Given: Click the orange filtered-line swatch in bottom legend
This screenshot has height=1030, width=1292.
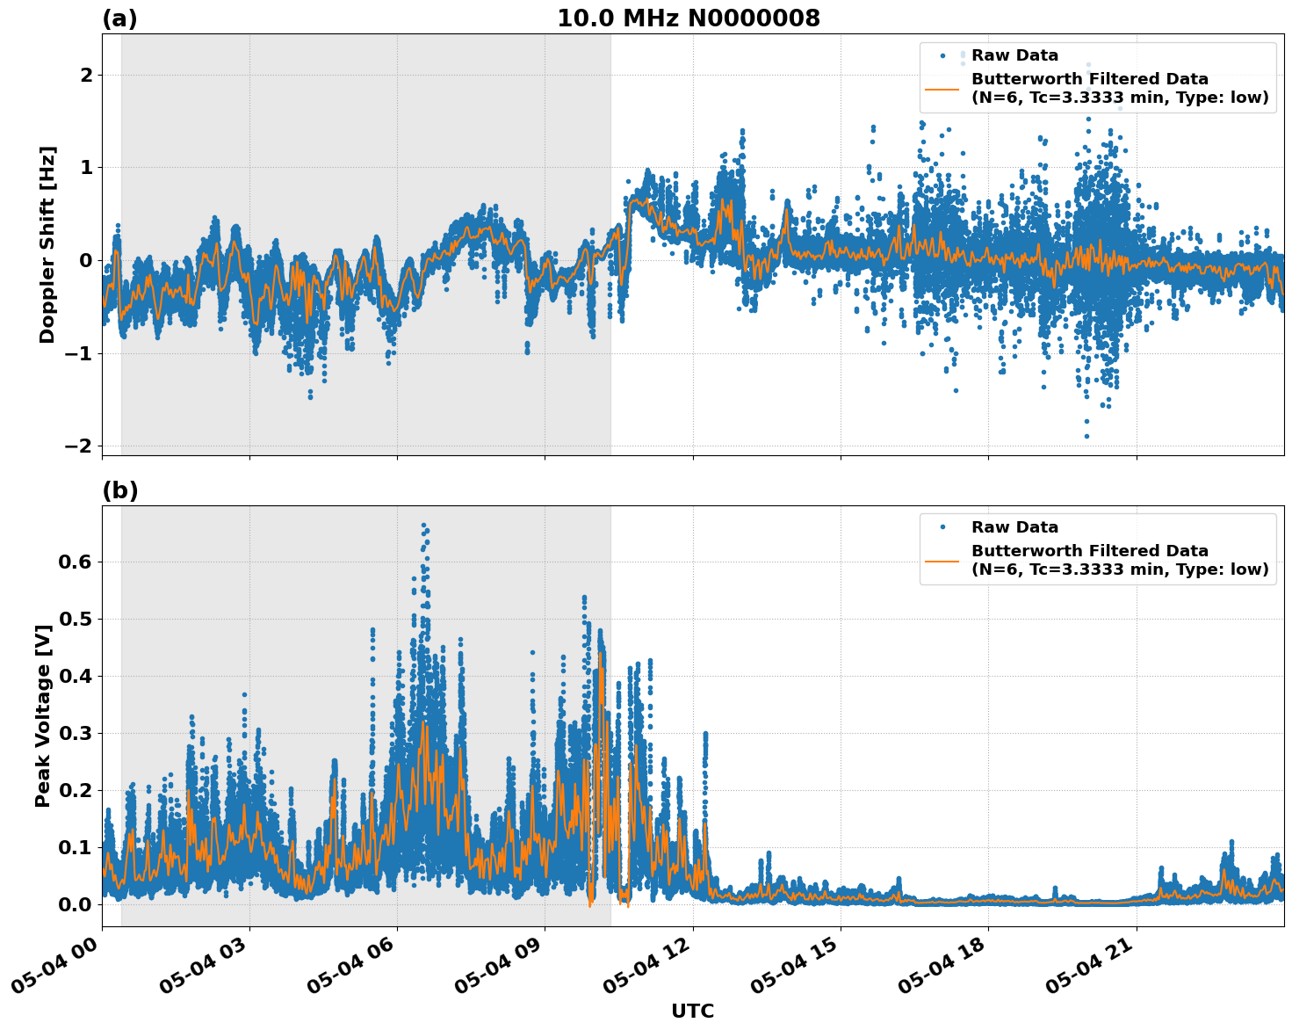Looking at the screenshot, I should click(944, 562).
